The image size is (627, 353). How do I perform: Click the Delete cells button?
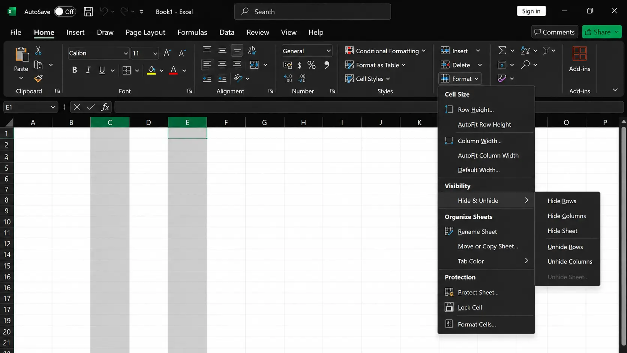tap(456, 65)
